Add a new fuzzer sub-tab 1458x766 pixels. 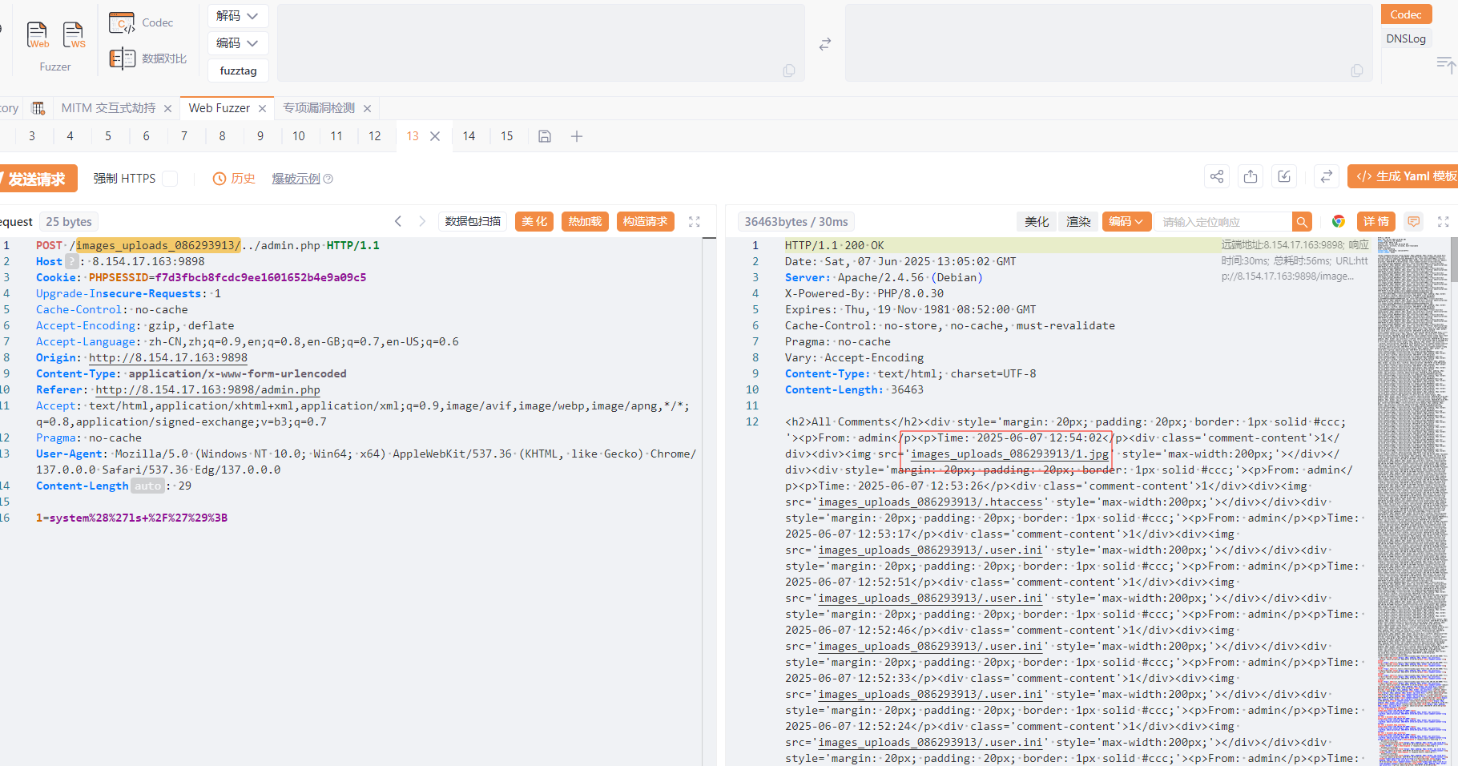coord(577,136)
